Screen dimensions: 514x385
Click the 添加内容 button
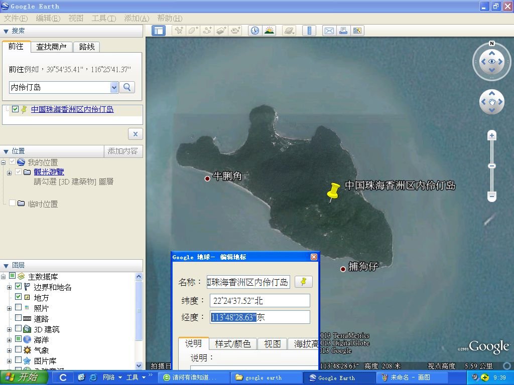tap(123, 151)
